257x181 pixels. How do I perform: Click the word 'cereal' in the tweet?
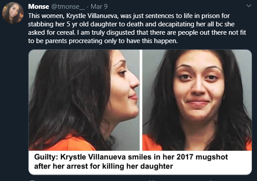(x=66, y=33)
